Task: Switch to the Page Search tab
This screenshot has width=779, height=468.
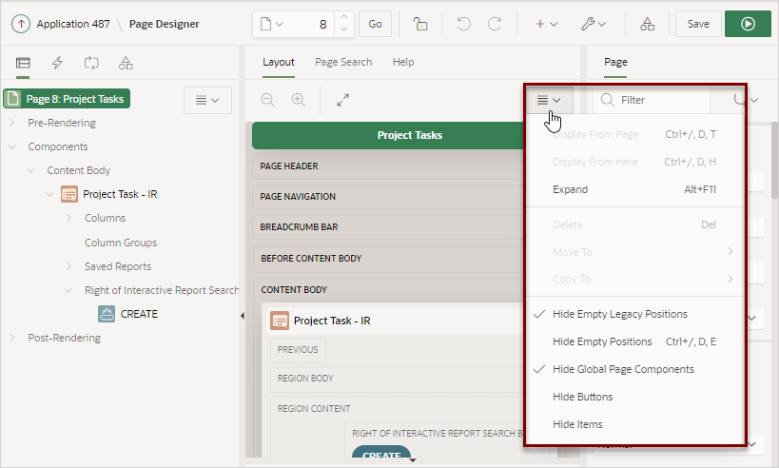Action: [x=343, y=62]
